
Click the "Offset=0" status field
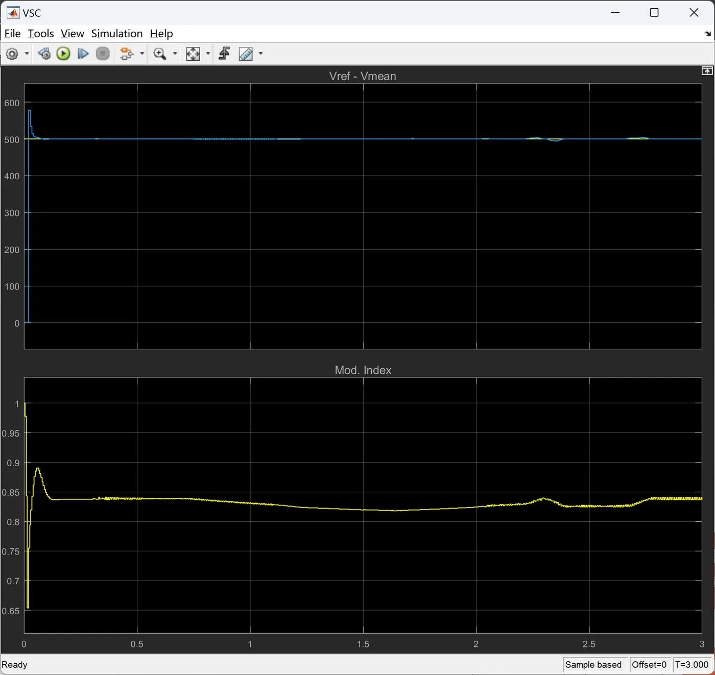(649, 665)
